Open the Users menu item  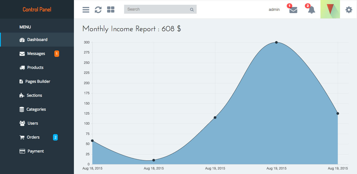(33, 123)
